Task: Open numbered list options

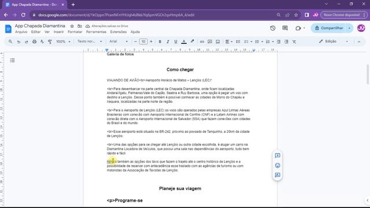Action: [270, 42]
